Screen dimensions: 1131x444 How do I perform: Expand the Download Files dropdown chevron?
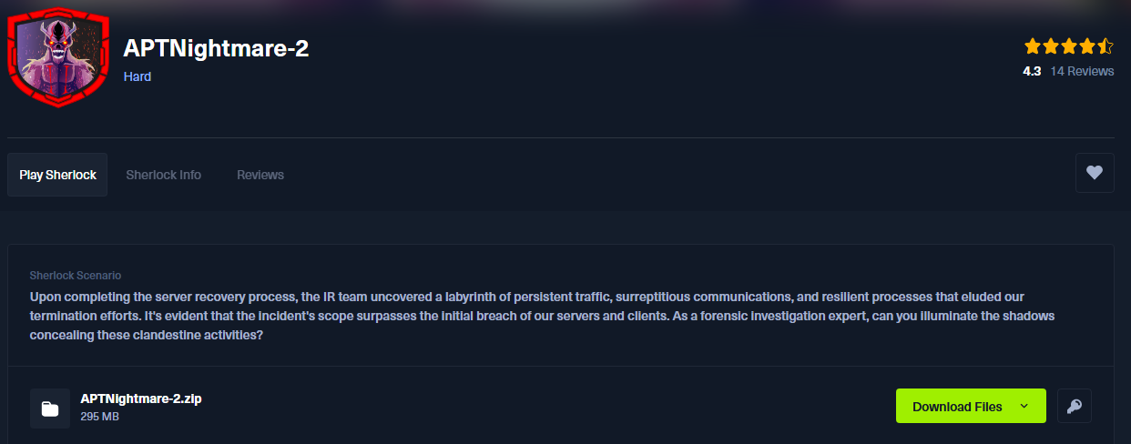click(1024, 407)
